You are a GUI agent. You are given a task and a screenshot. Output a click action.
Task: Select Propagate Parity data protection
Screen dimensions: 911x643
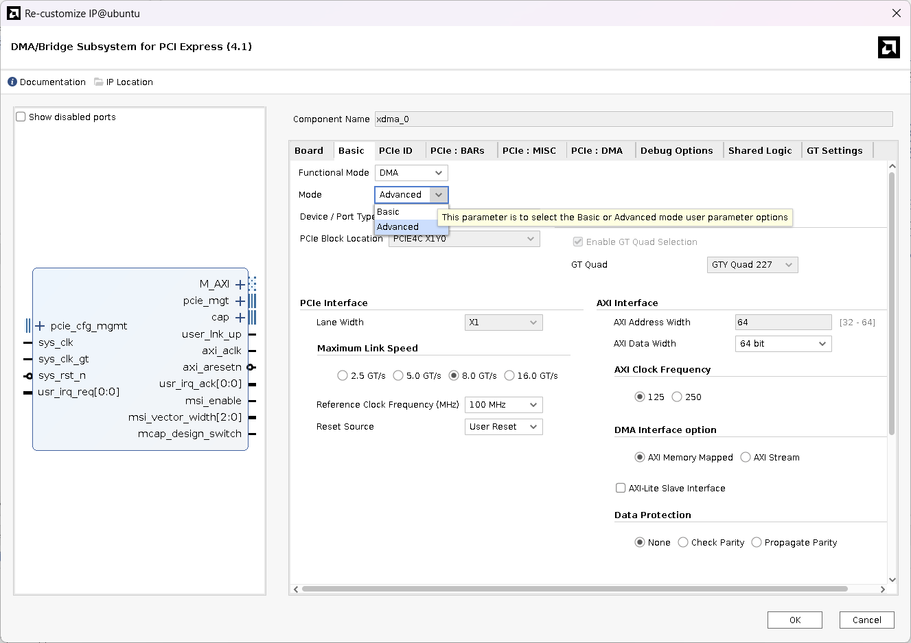pyautogui.click(x=757, y=542)
